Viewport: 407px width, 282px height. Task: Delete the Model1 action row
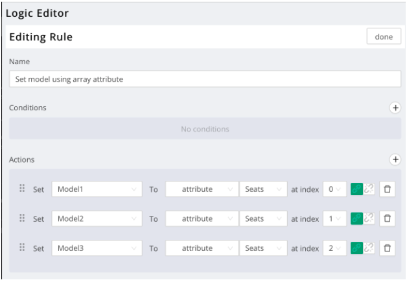(388, 189)
